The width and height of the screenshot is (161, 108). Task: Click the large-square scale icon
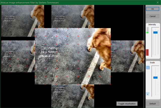coord(148,68)
